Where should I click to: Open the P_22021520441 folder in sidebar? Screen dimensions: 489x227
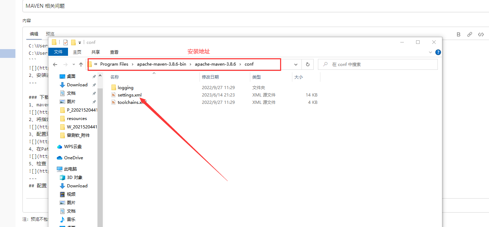click(82, 110)
